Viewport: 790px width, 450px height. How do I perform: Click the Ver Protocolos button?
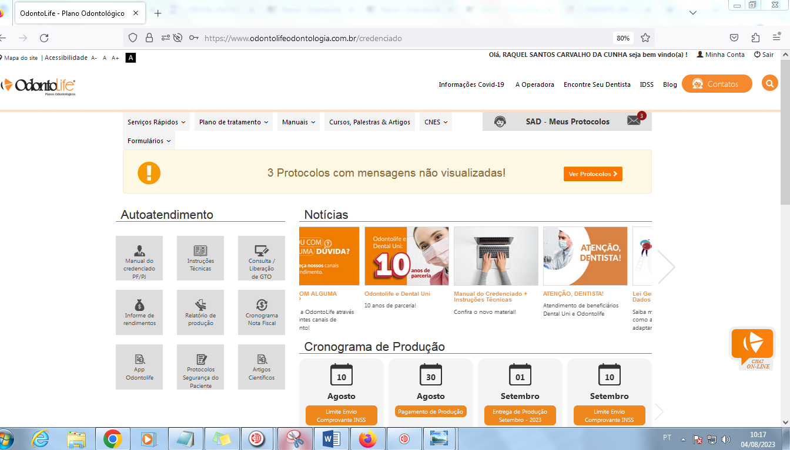[593, 174]
